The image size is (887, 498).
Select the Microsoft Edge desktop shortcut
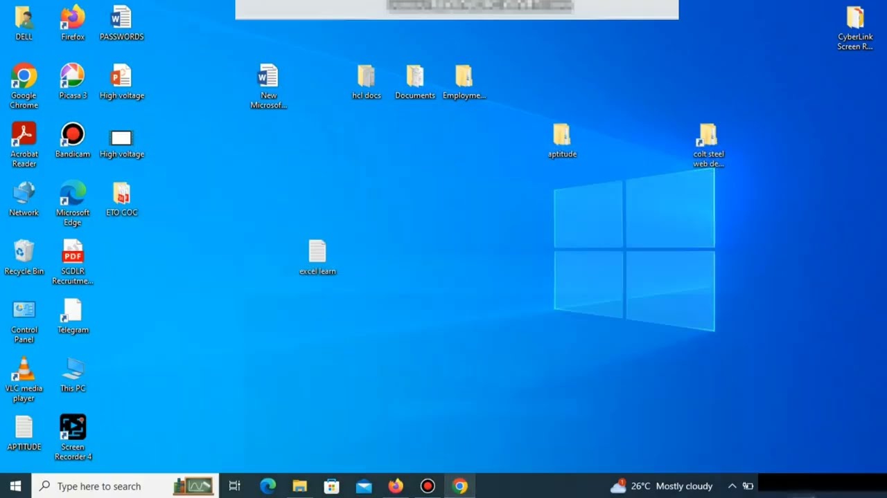click(x=73, y=203)
